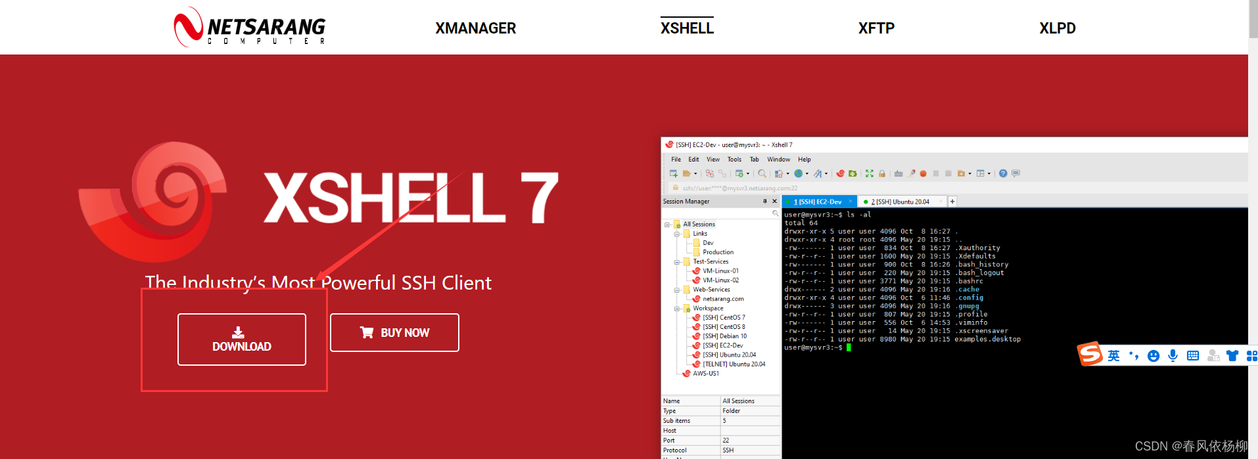Viewport: 1258px width, 459px height.
Task: Open the XFTP product page
Action: pos(876,28)
